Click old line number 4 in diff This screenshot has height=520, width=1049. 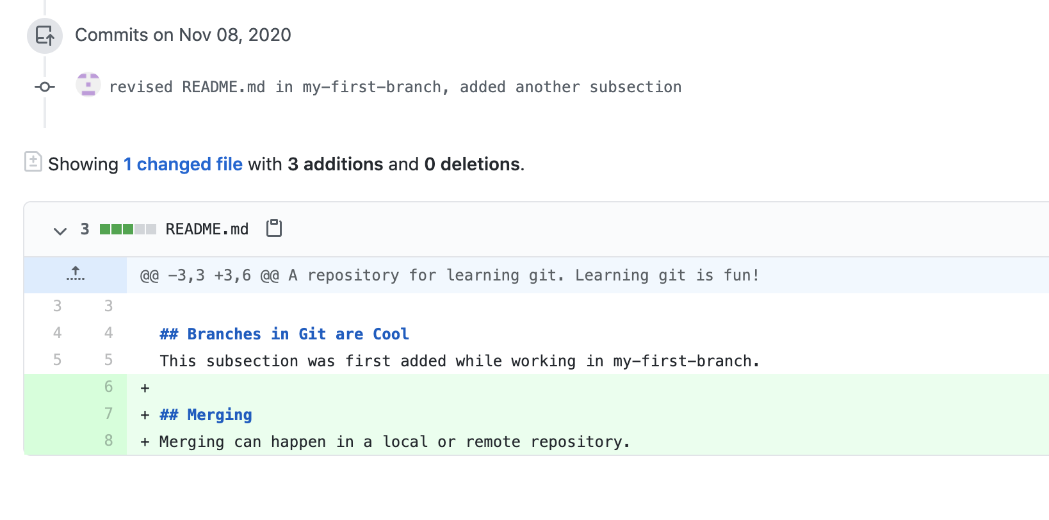coord(58,333)
